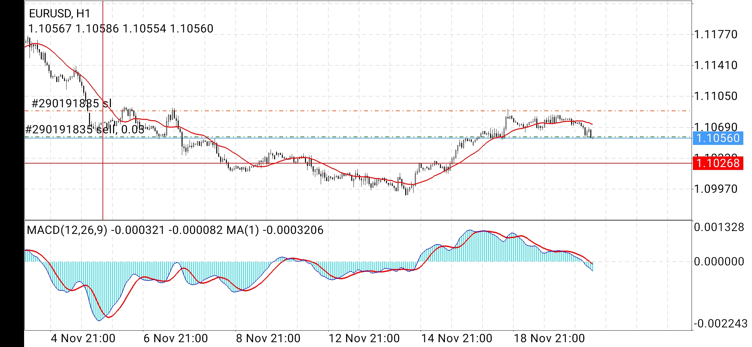
Task: Select the 4 Nov 21:00 time label
Action: [x=83, y=338]
